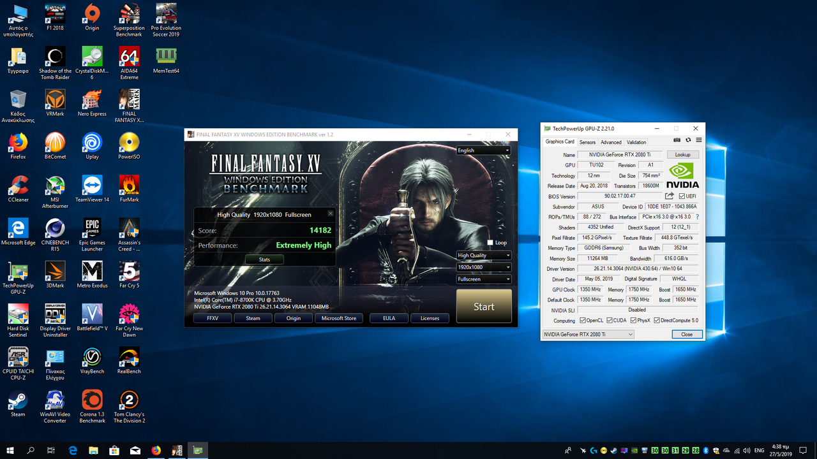
Task: Toggle the Loop checkbox in benchmark
Action: point(490,243)
